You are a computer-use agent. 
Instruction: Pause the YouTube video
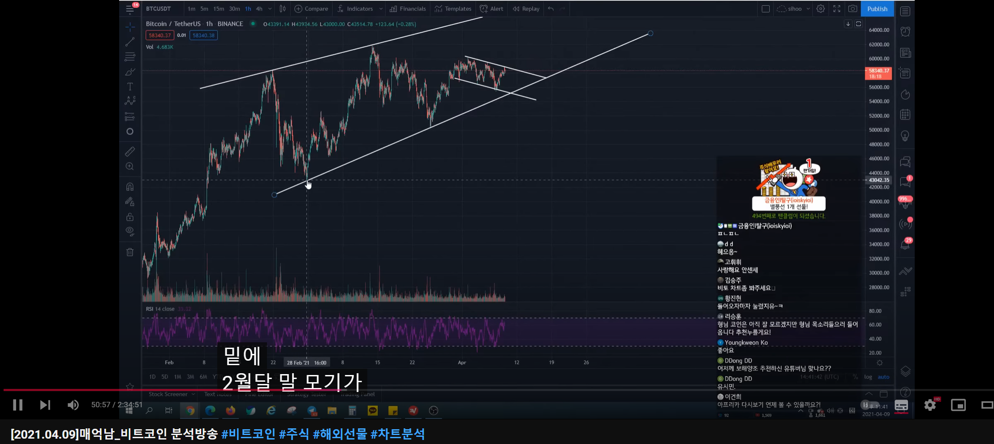17,405
